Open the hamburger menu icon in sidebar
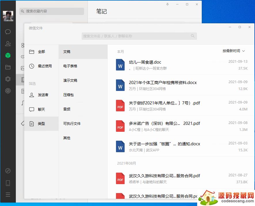 [x=8, y=194]
